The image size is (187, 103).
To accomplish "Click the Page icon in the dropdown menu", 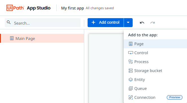I will pyautogui.click(x=131, y=44).
